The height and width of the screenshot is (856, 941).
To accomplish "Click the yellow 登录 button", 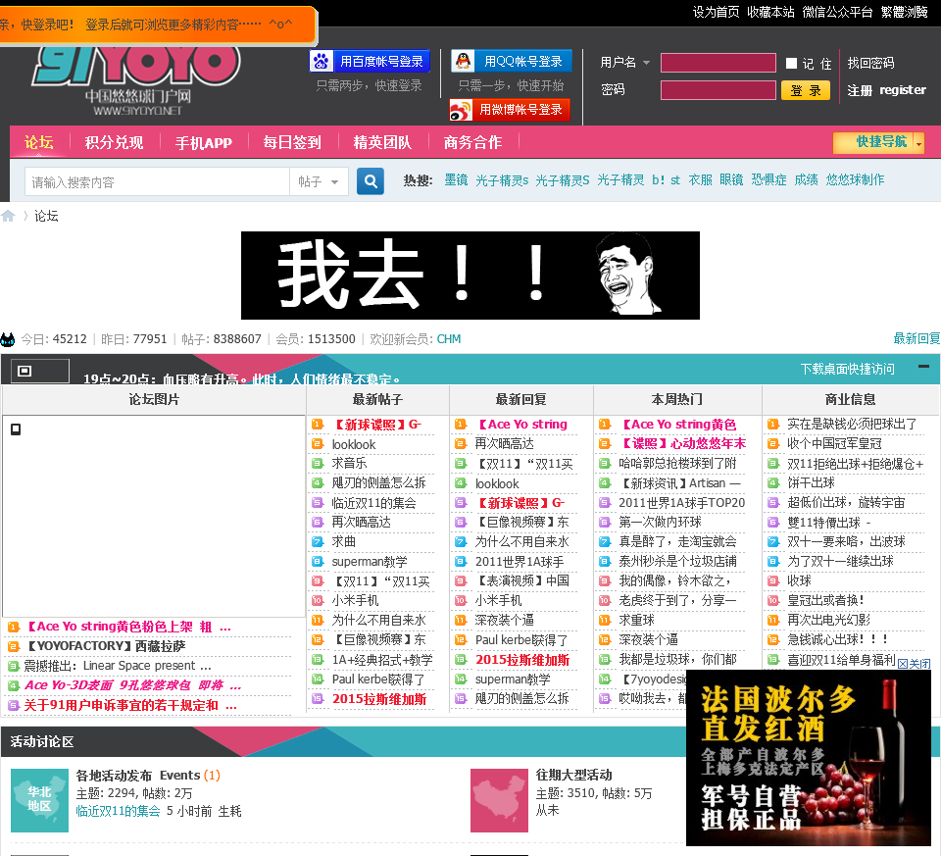I will pyautogui.click(x=806, y=90).
